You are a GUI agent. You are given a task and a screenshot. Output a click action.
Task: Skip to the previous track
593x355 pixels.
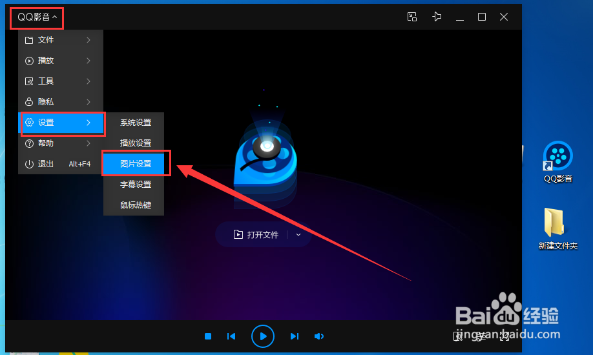coord(231,336)
